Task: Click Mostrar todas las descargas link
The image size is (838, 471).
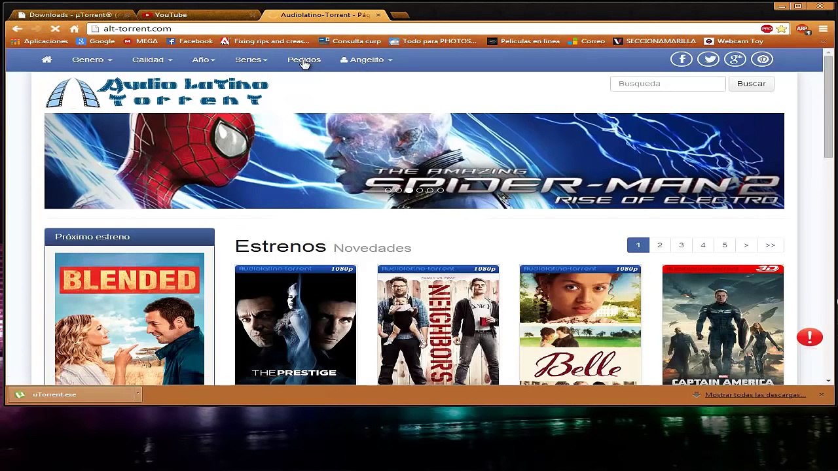Action: tap(756, 395)
